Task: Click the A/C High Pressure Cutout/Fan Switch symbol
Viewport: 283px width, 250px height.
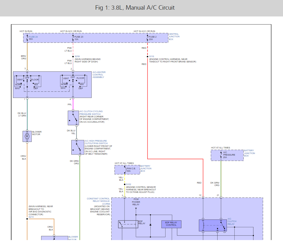Action: (77, 147)
